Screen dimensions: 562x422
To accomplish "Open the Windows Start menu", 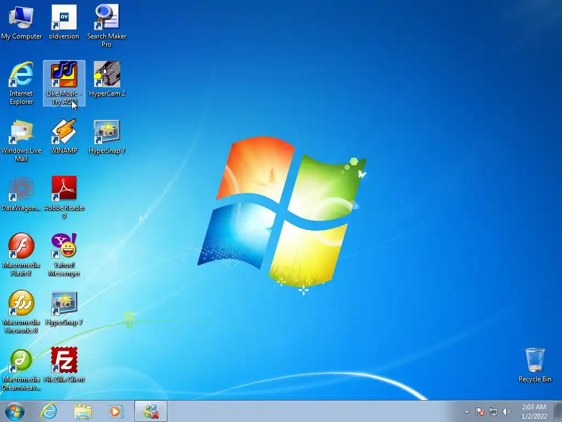I will [x=15, y=411].
